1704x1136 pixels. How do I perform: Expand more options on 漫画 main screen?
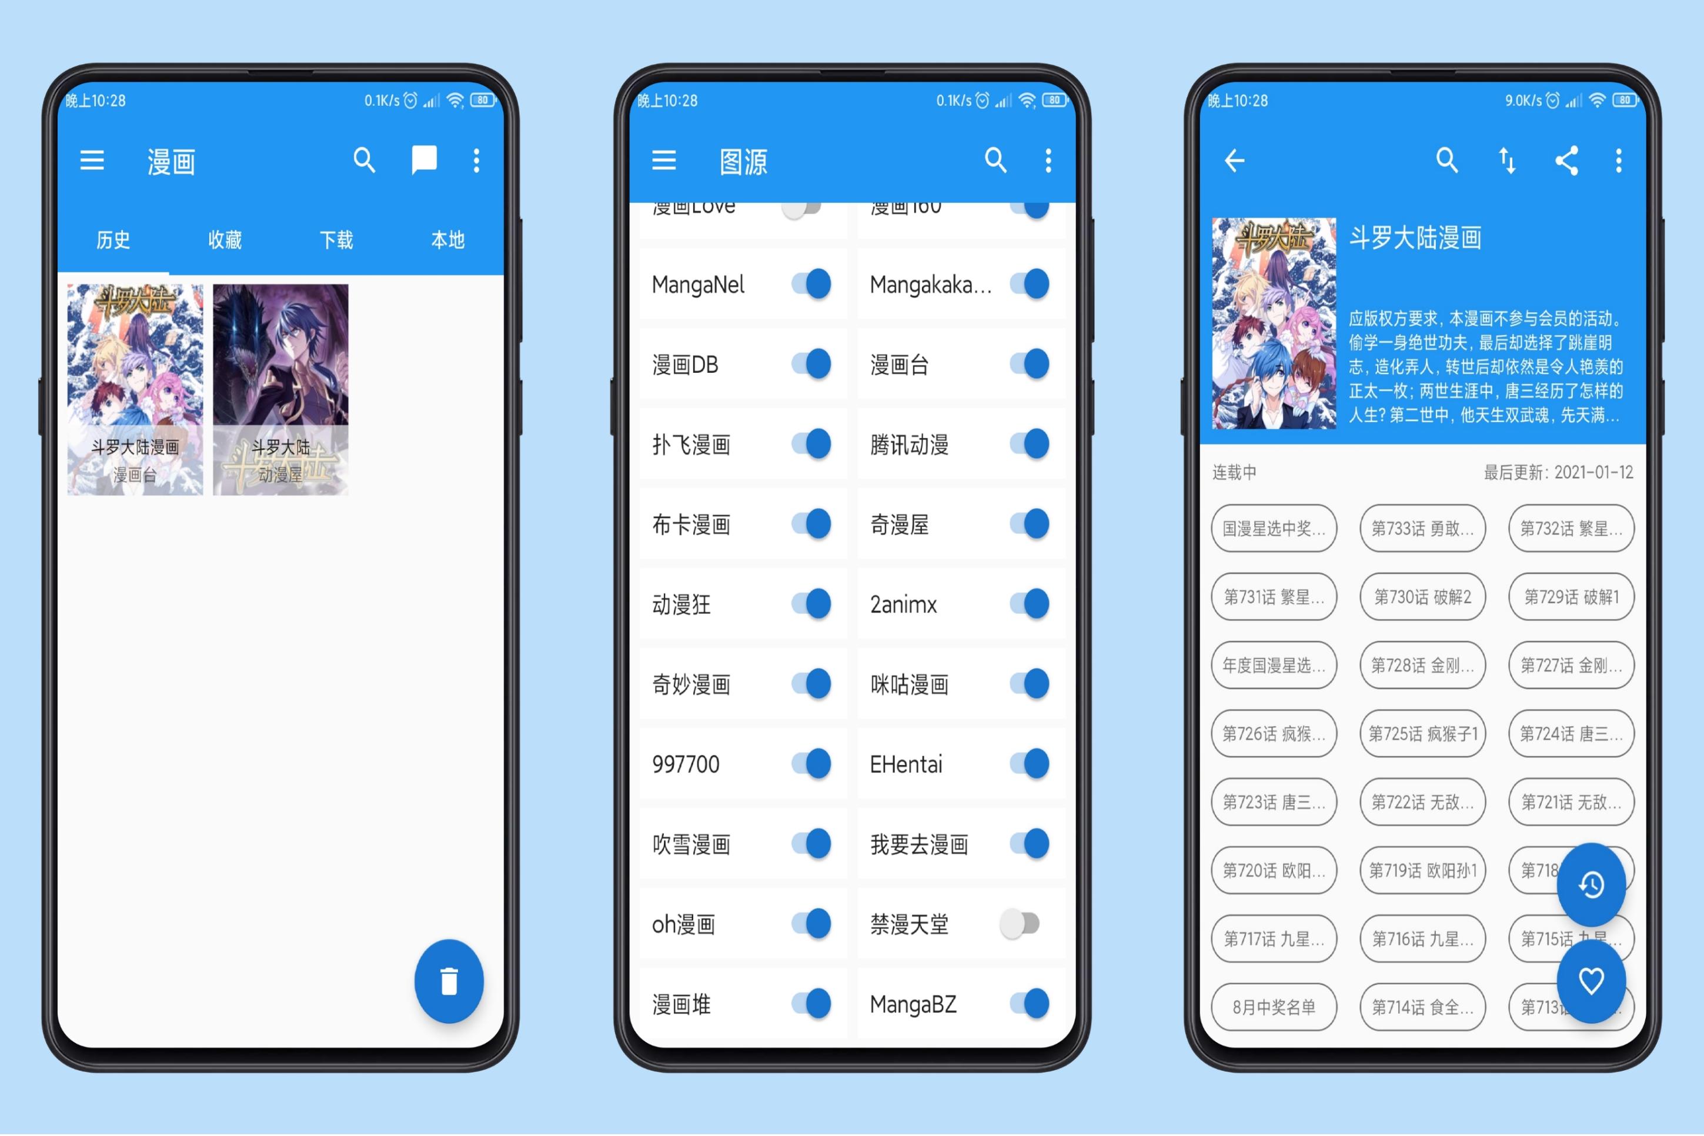pyautogui.click(x=470, y=162)
